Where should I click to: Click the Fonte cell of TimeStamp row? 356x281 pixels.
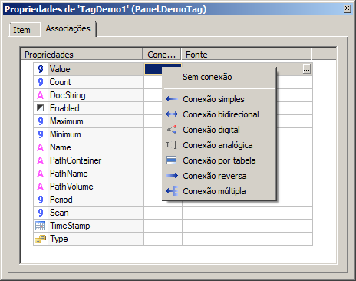click(x=247, y=226)
